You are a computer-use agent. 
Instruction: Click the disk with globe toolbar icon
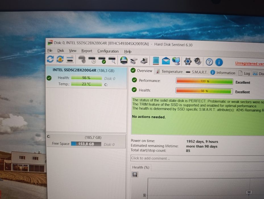coord(124,60)
